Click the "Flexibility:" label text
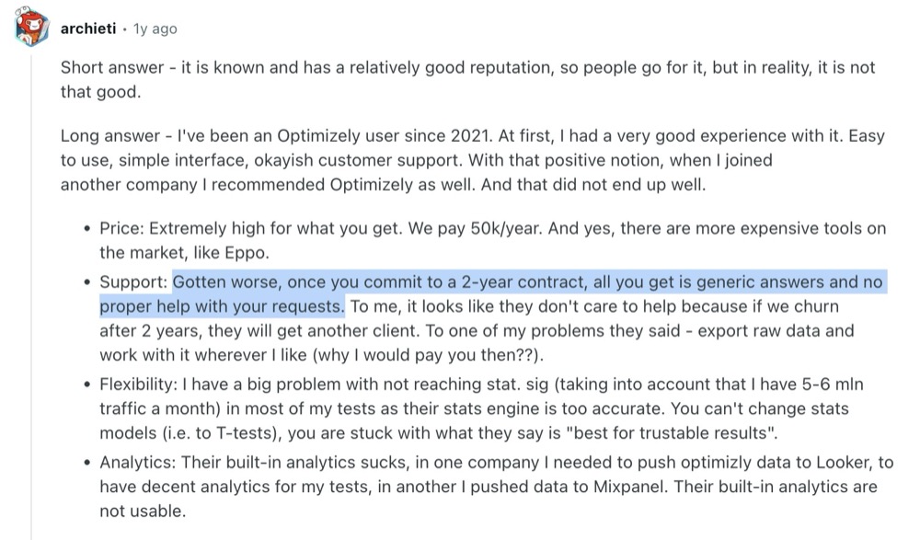The width and height of the screenshot is (920, 540). point(138,385)
